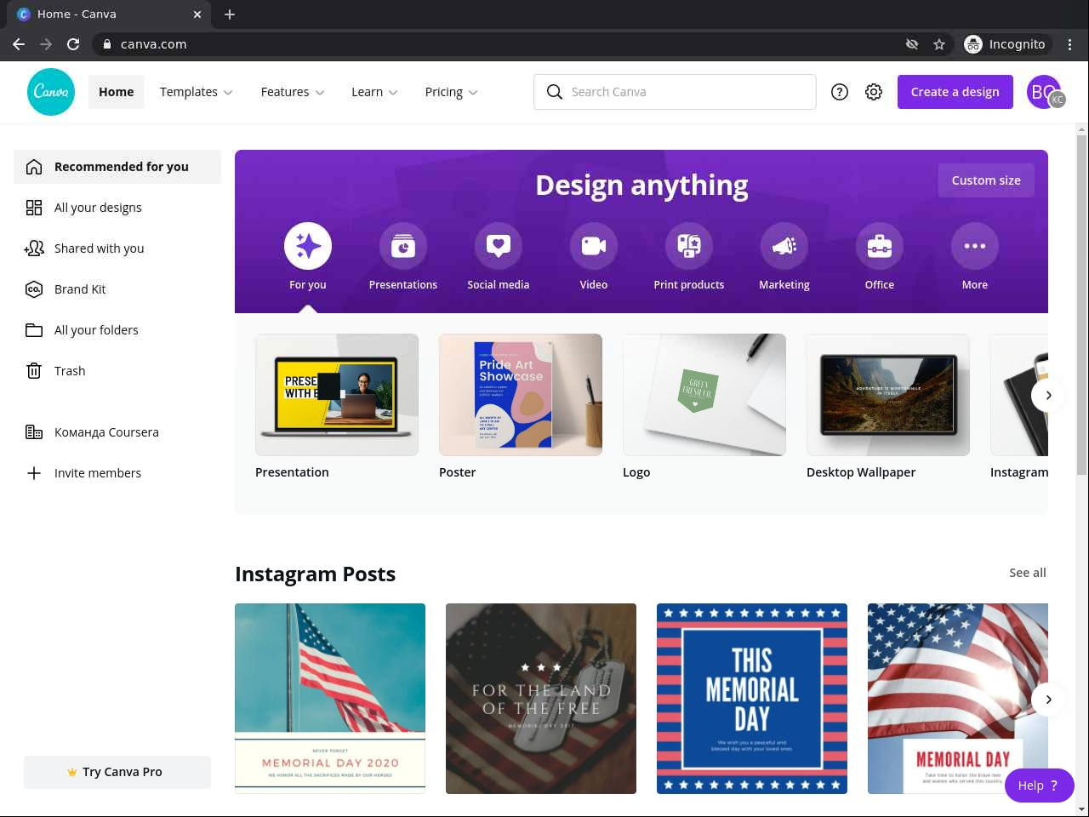
Task: Select the Office briefcase icon
Action: 880,246
